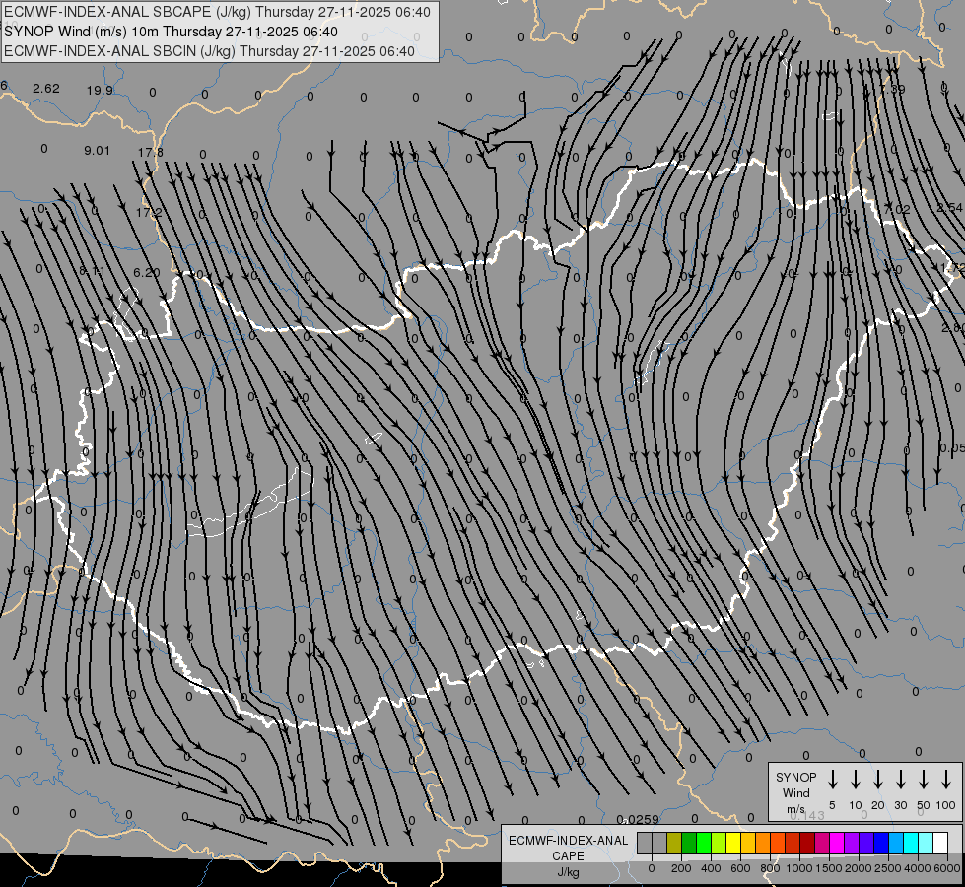Click the SYNOP label in the wind legend
Screen dimensions: 965x887
[795, 778]
